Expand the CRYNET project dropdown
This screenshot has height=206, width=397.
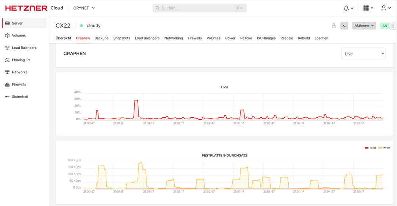pyautogui.click(x=84, y=8)
